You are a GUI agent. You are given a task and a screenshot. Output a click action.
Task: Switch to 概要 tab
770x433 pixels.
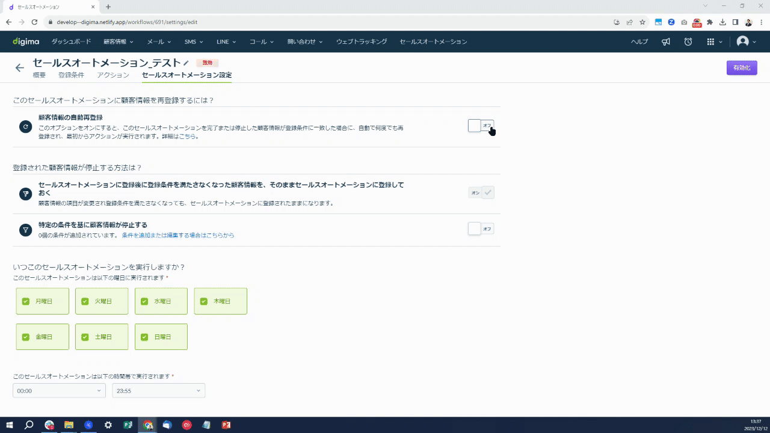click(x=39, y=75)
